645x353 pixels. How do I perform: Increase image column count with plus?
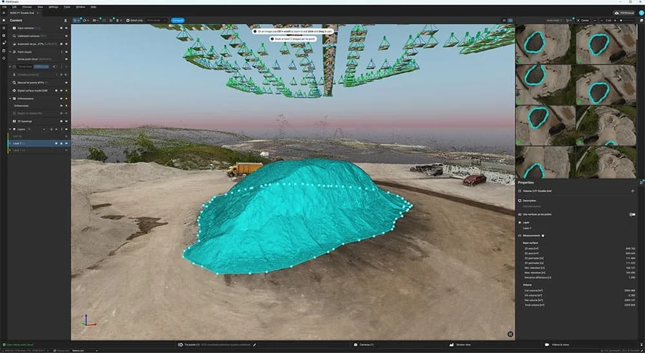click(x=615, y=20)
